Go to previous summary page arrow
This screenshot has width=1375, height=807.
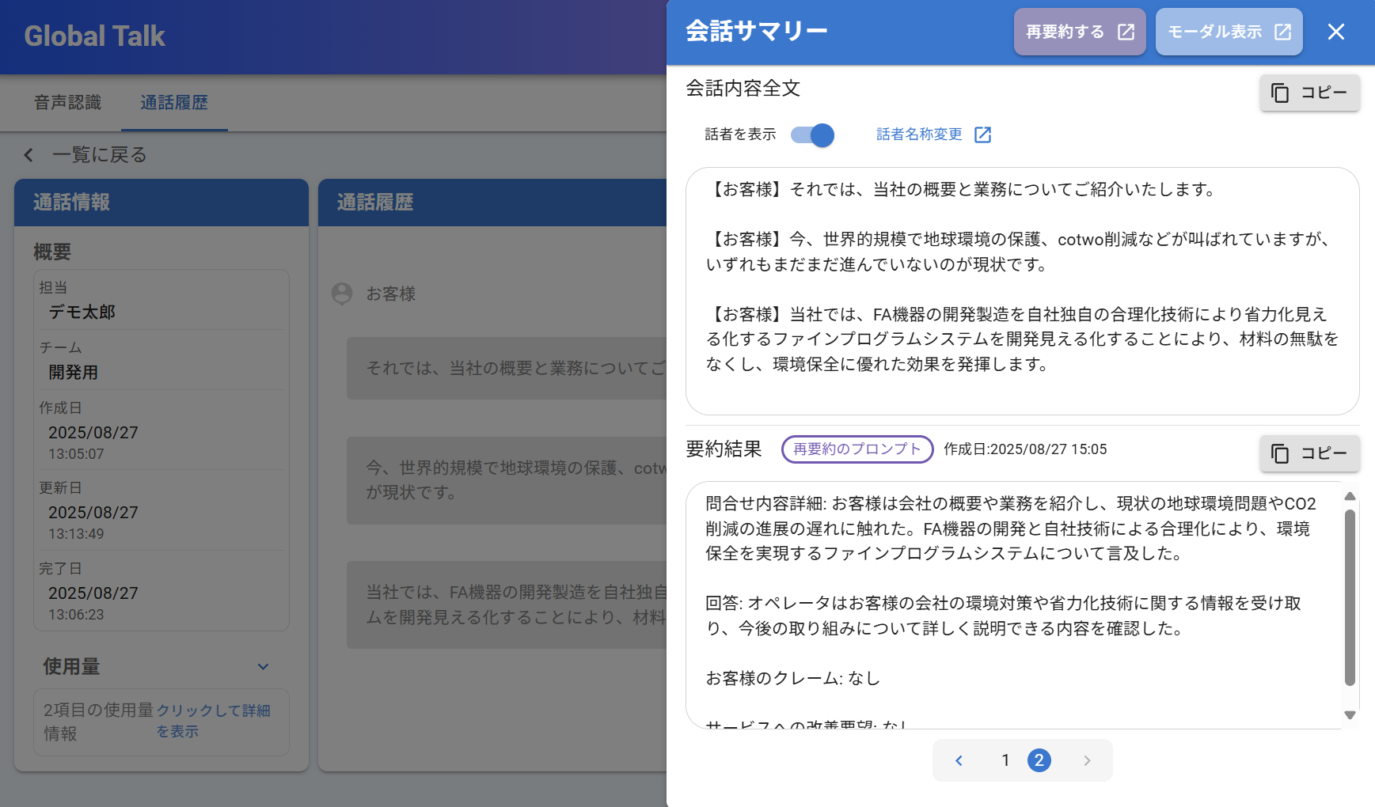click(959, 760)
